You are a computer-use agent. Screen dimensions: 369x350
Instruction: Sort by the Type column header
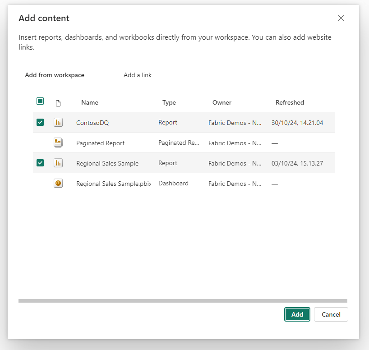[x=169, y=102]
